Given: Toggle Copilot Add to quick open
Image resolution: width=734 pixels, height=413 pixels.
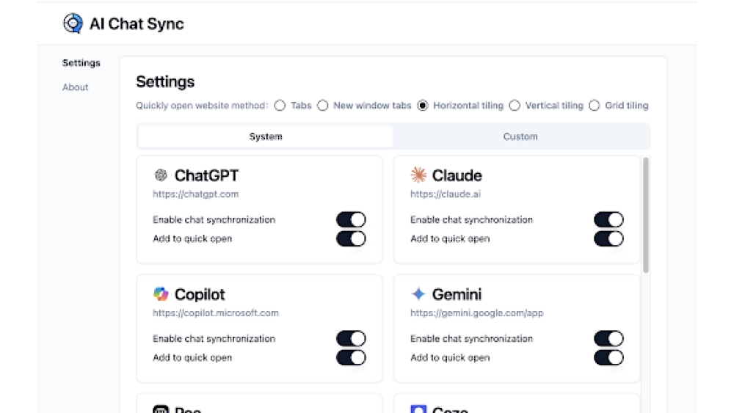Looking at the screenshot, I should [x=351, y=358].
